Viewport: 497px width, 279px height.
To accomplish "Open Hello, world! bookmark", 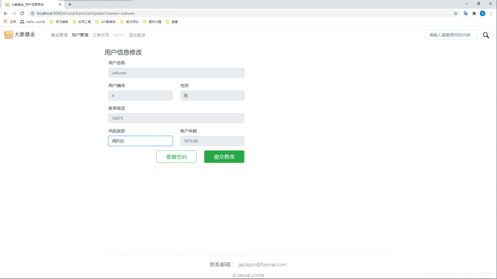I will tap(33, 22).
